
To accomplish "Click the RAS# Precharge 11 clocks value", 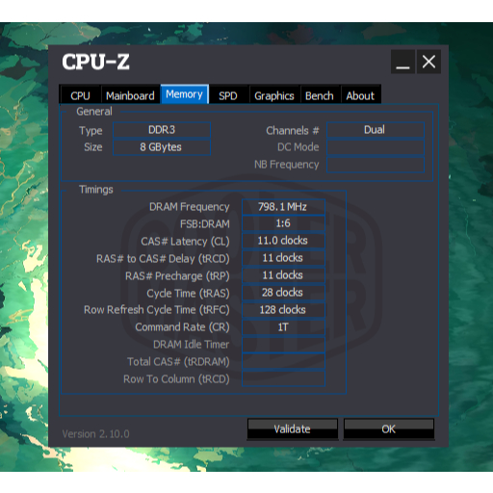I will (x=284, y=275).
